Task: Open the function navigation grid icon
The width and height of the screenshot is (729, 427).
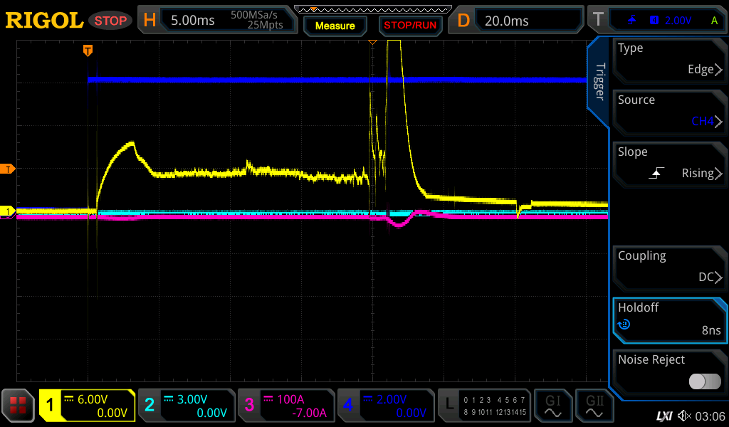Action: coord(19,406)
